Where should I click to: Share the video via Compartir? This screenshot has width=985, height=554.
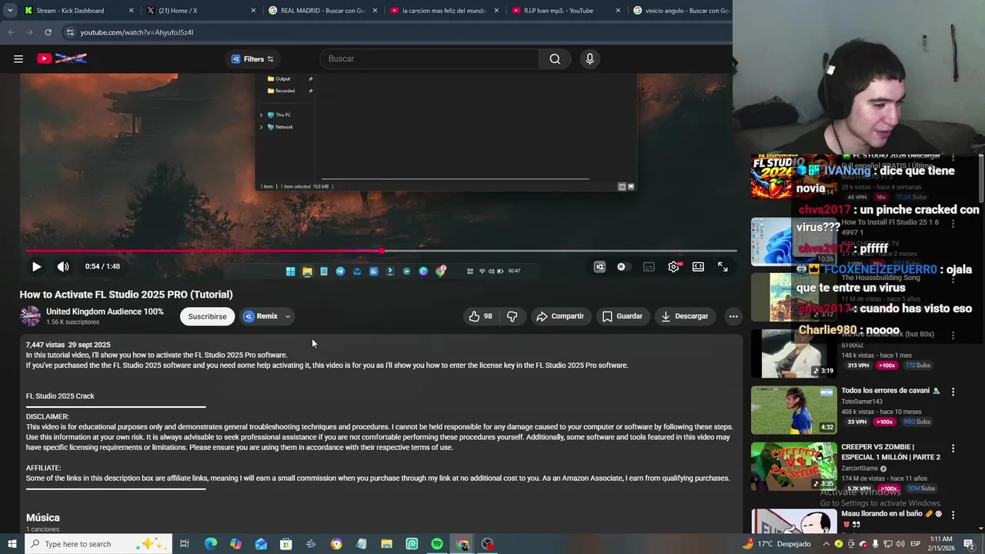560,316
